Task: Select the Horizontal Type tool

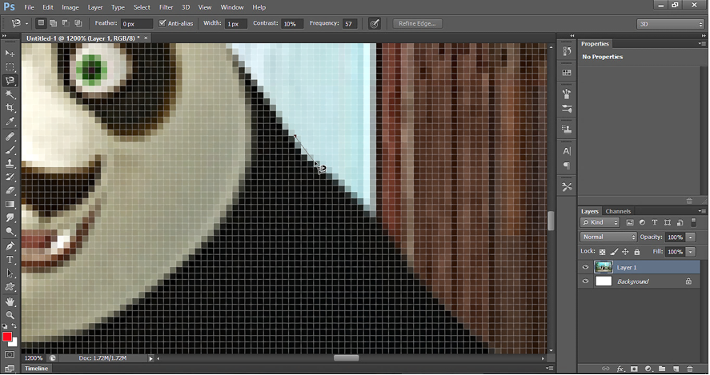Action: [x=10, y=260]
